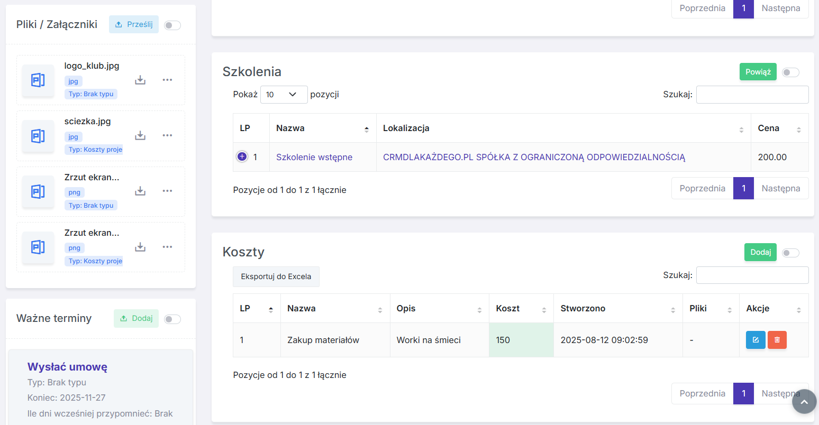Open more options for sciezka.jpg
Image resolution: width=819 pixels, height=425 pixels.
pyautogui.click(x=167, y=135)
